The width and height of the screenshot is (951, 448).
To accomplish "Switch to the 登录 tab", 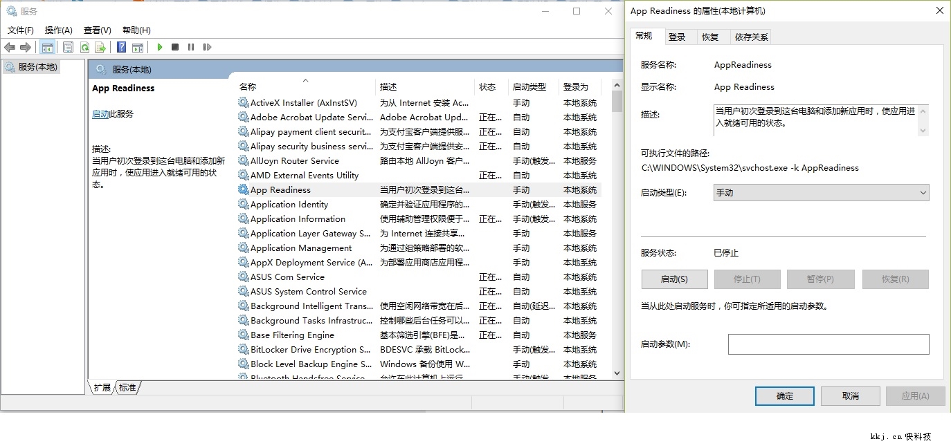I will pos(677,37).
